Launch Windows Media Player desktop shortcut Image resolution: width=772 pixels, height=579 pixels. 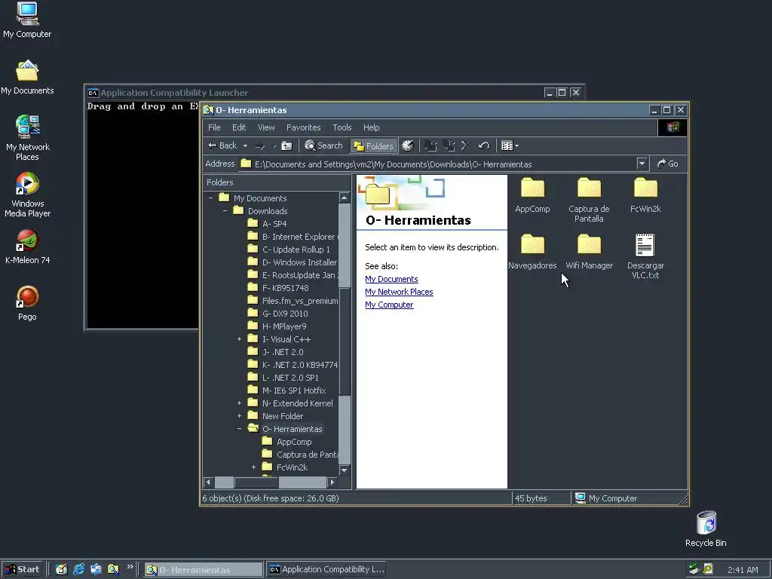[x=28, y=195]
